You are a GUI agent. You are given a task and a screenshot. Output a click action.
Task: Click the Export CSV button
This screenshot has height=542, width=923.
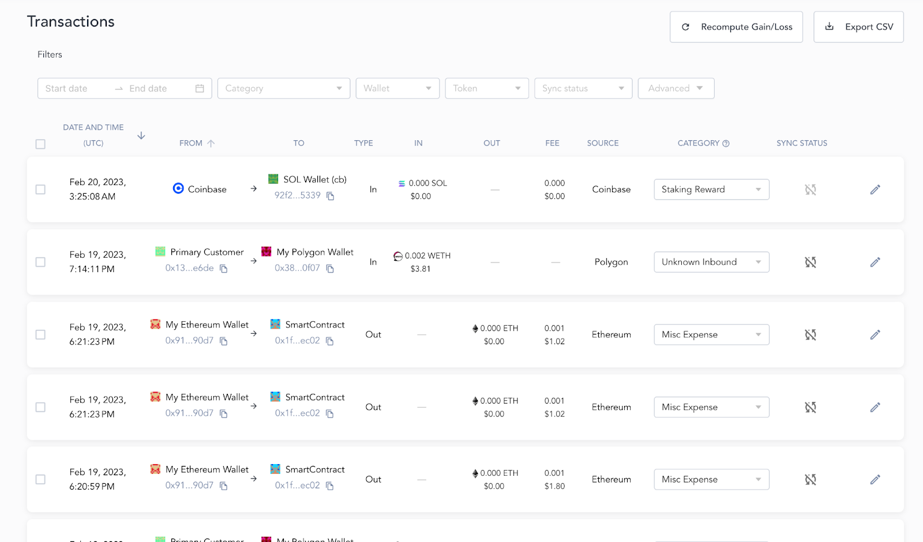click(858, 27)
